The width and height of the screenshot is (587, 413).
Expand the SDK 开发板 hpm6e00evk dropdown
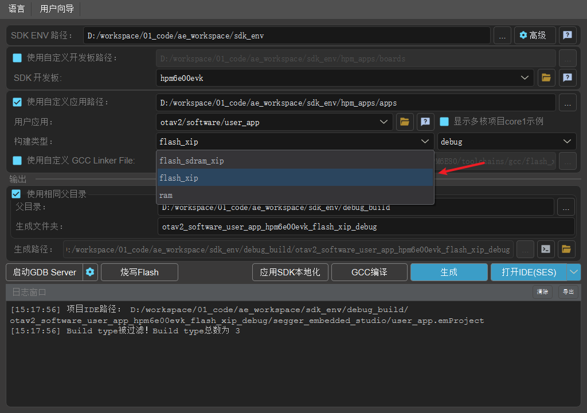(x=345, y=78)
